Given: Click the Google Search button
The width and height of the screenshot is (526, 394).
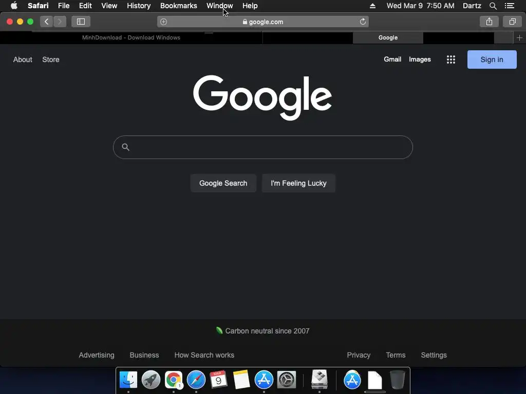Looking at the screenshot, I should [223, 183].
